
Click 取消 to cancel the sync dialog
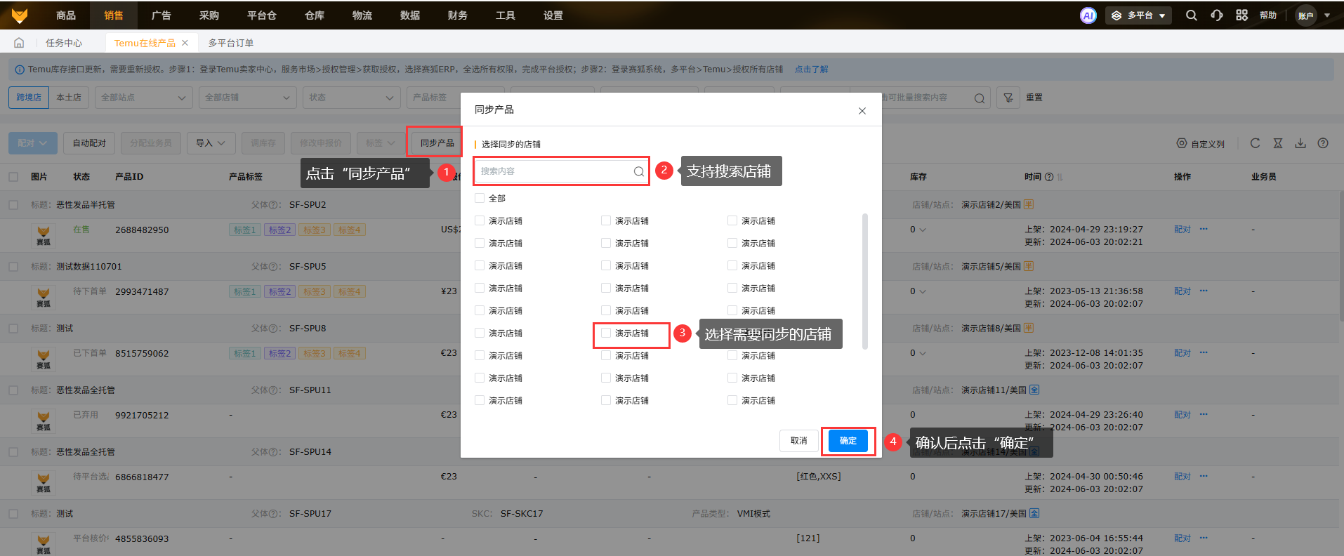(x=798, y=441)
